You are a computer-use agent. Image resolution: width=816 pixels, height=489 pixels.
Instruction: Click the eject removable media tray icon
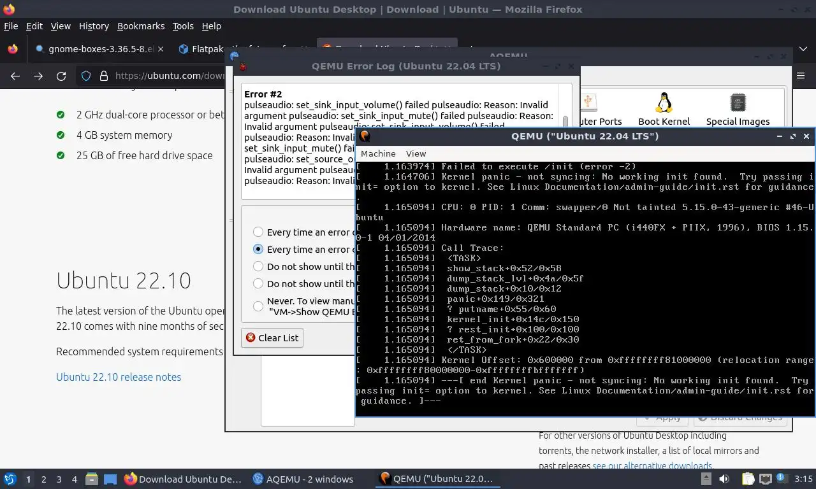pos(706,479)
